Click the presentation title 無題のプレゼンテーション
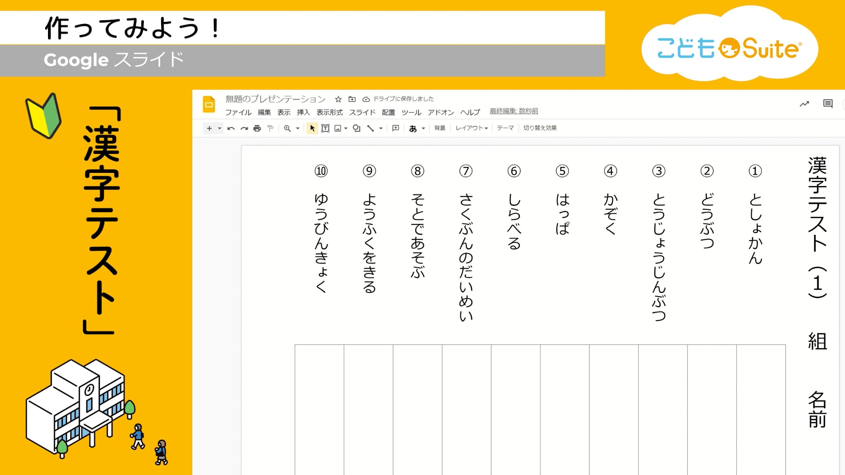The image size is (845, 475). (x=276, y=99)
